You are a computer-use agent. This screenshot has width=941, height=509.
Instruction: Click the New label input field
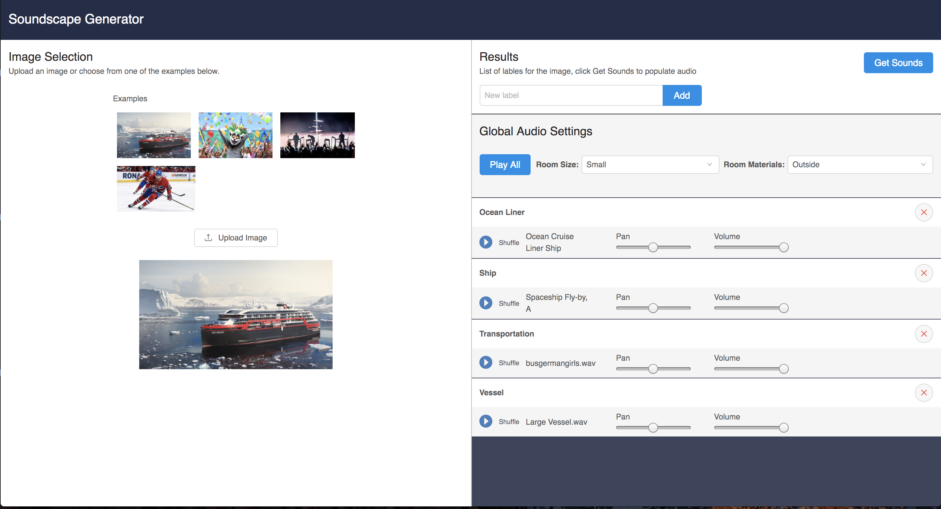tap(570, 95)
